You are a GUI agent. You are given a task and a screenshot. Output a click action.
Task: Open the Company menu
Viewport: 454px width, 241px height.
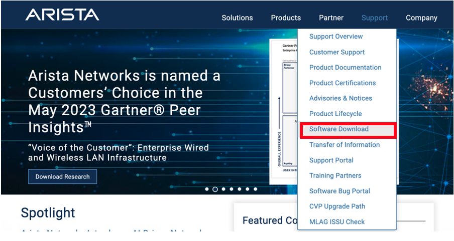[421, 18]
